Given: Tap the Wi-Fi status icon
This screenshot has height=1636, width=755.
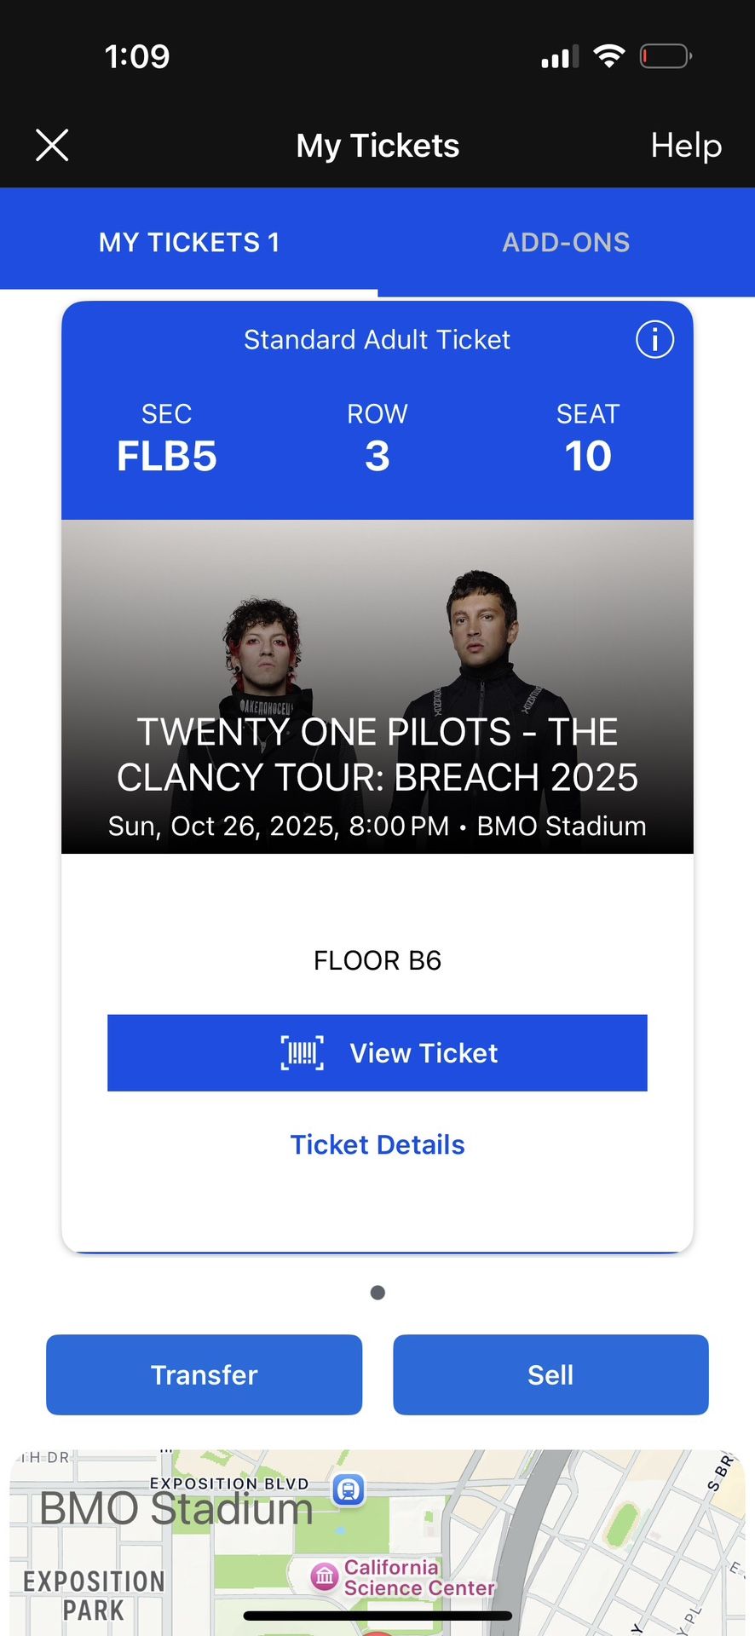Looking at the screenshot, I should pos(609,56).
